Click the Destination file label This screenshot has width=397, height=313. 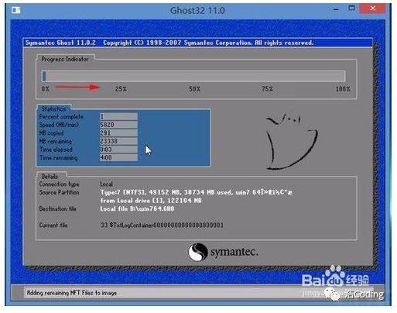coord(58,208)
